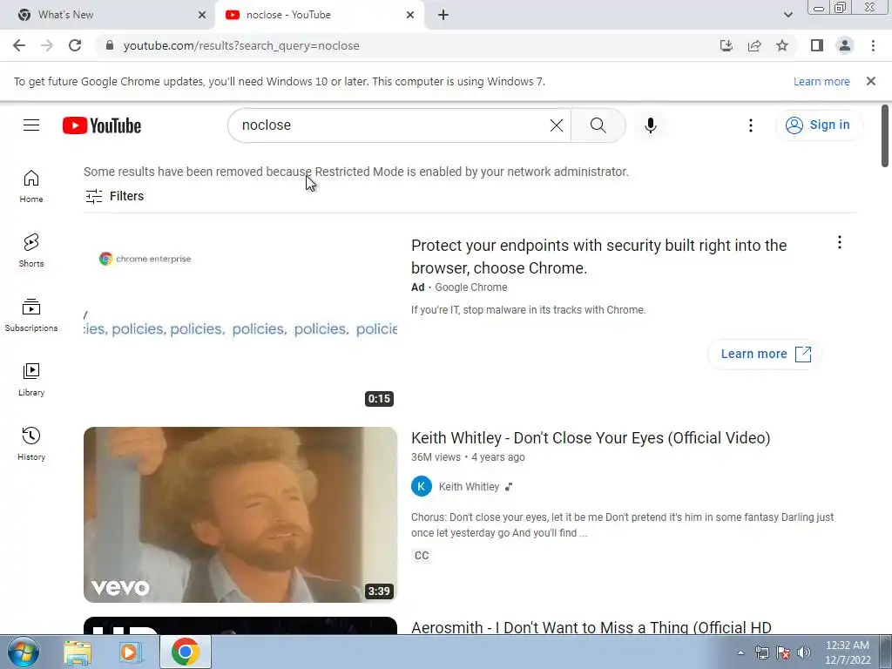Image resolution: width=892 pixels, height=669 pixels.
Task: Open the tab search dropdown chevron
Action: tap(787, 15)
